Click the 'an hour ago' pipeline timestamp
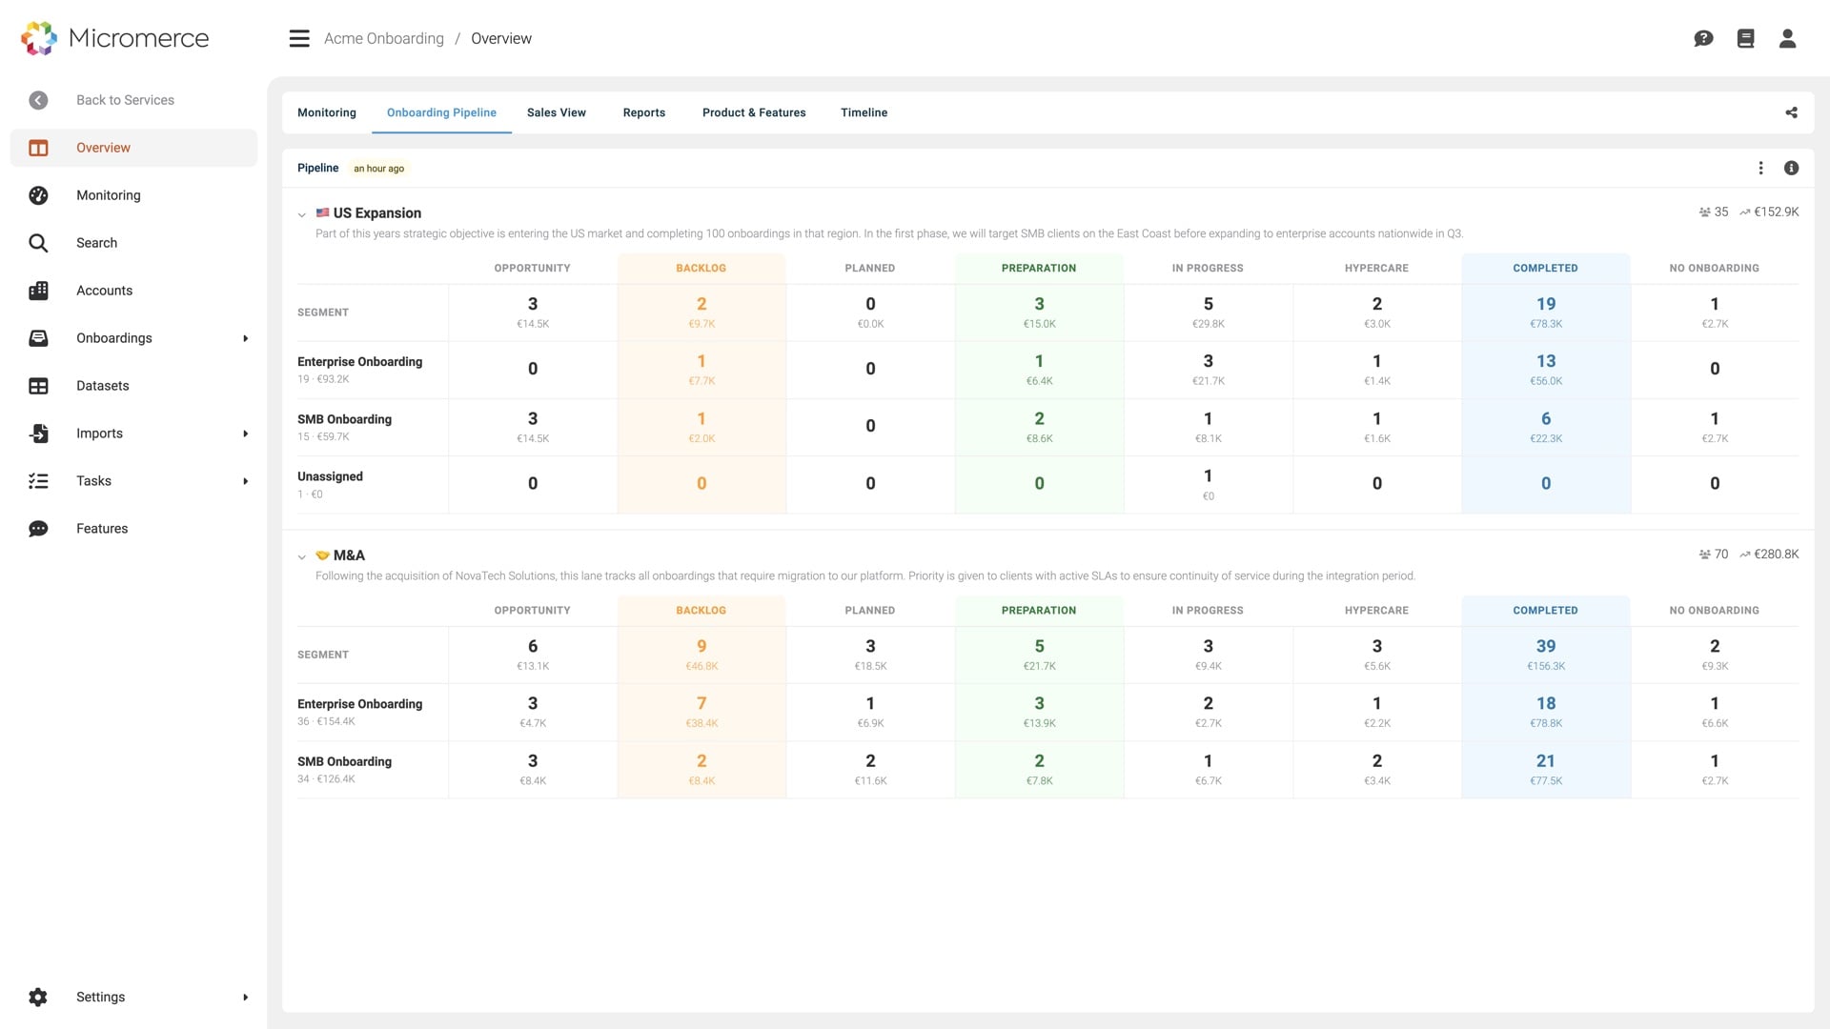The width and height of the screenshot is (1830, 1029). pyautogui.click(x=378, y=169)
